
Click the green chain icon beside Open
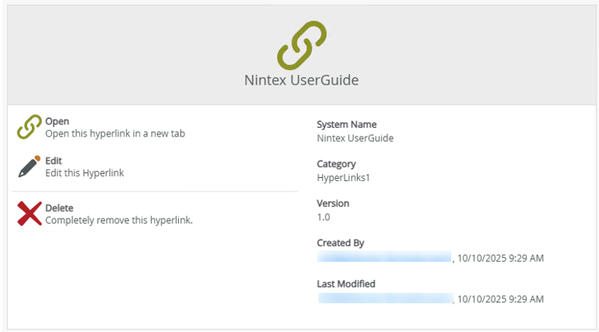(30, 127)
